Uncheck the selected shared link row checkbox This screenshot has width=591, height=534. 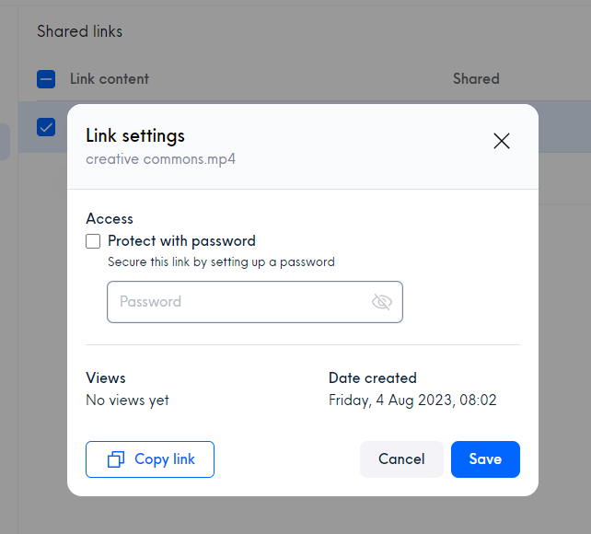46,127
